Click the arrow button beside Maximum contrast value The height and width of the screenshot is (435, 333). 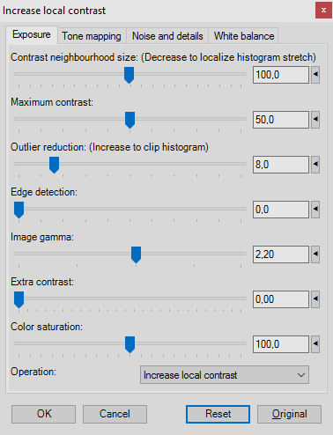click(x=315, y=120)
